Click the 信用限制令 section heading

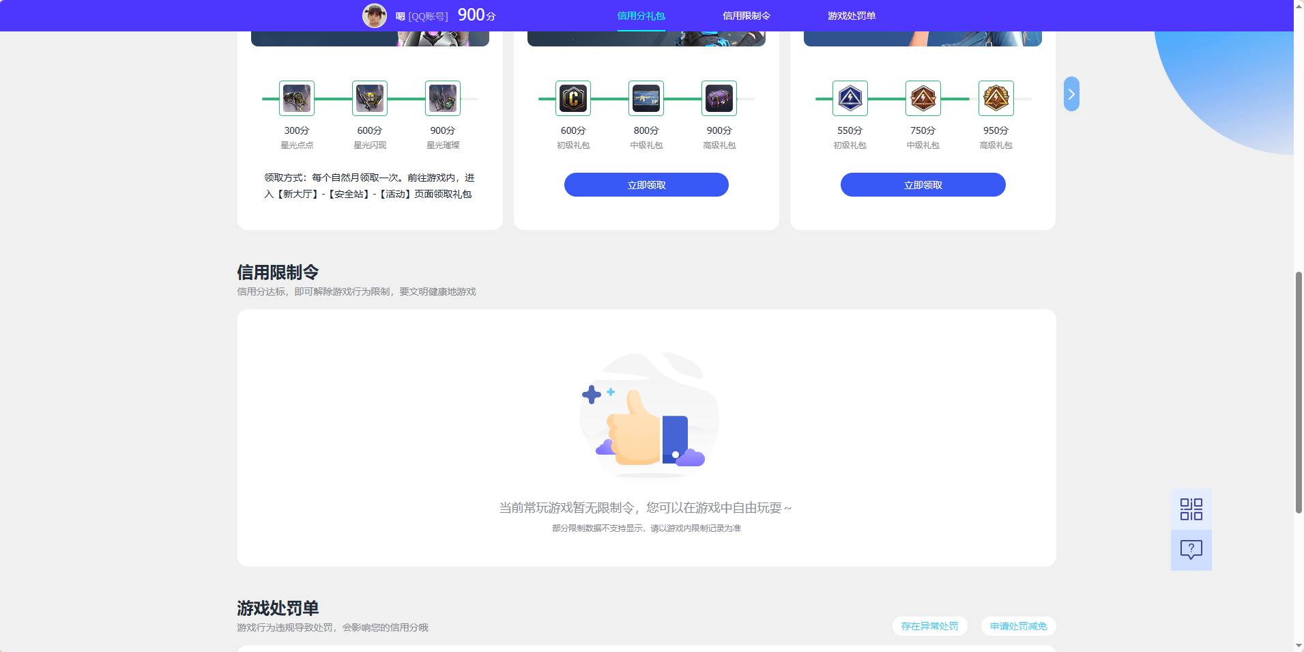click(x=278, y=272)
